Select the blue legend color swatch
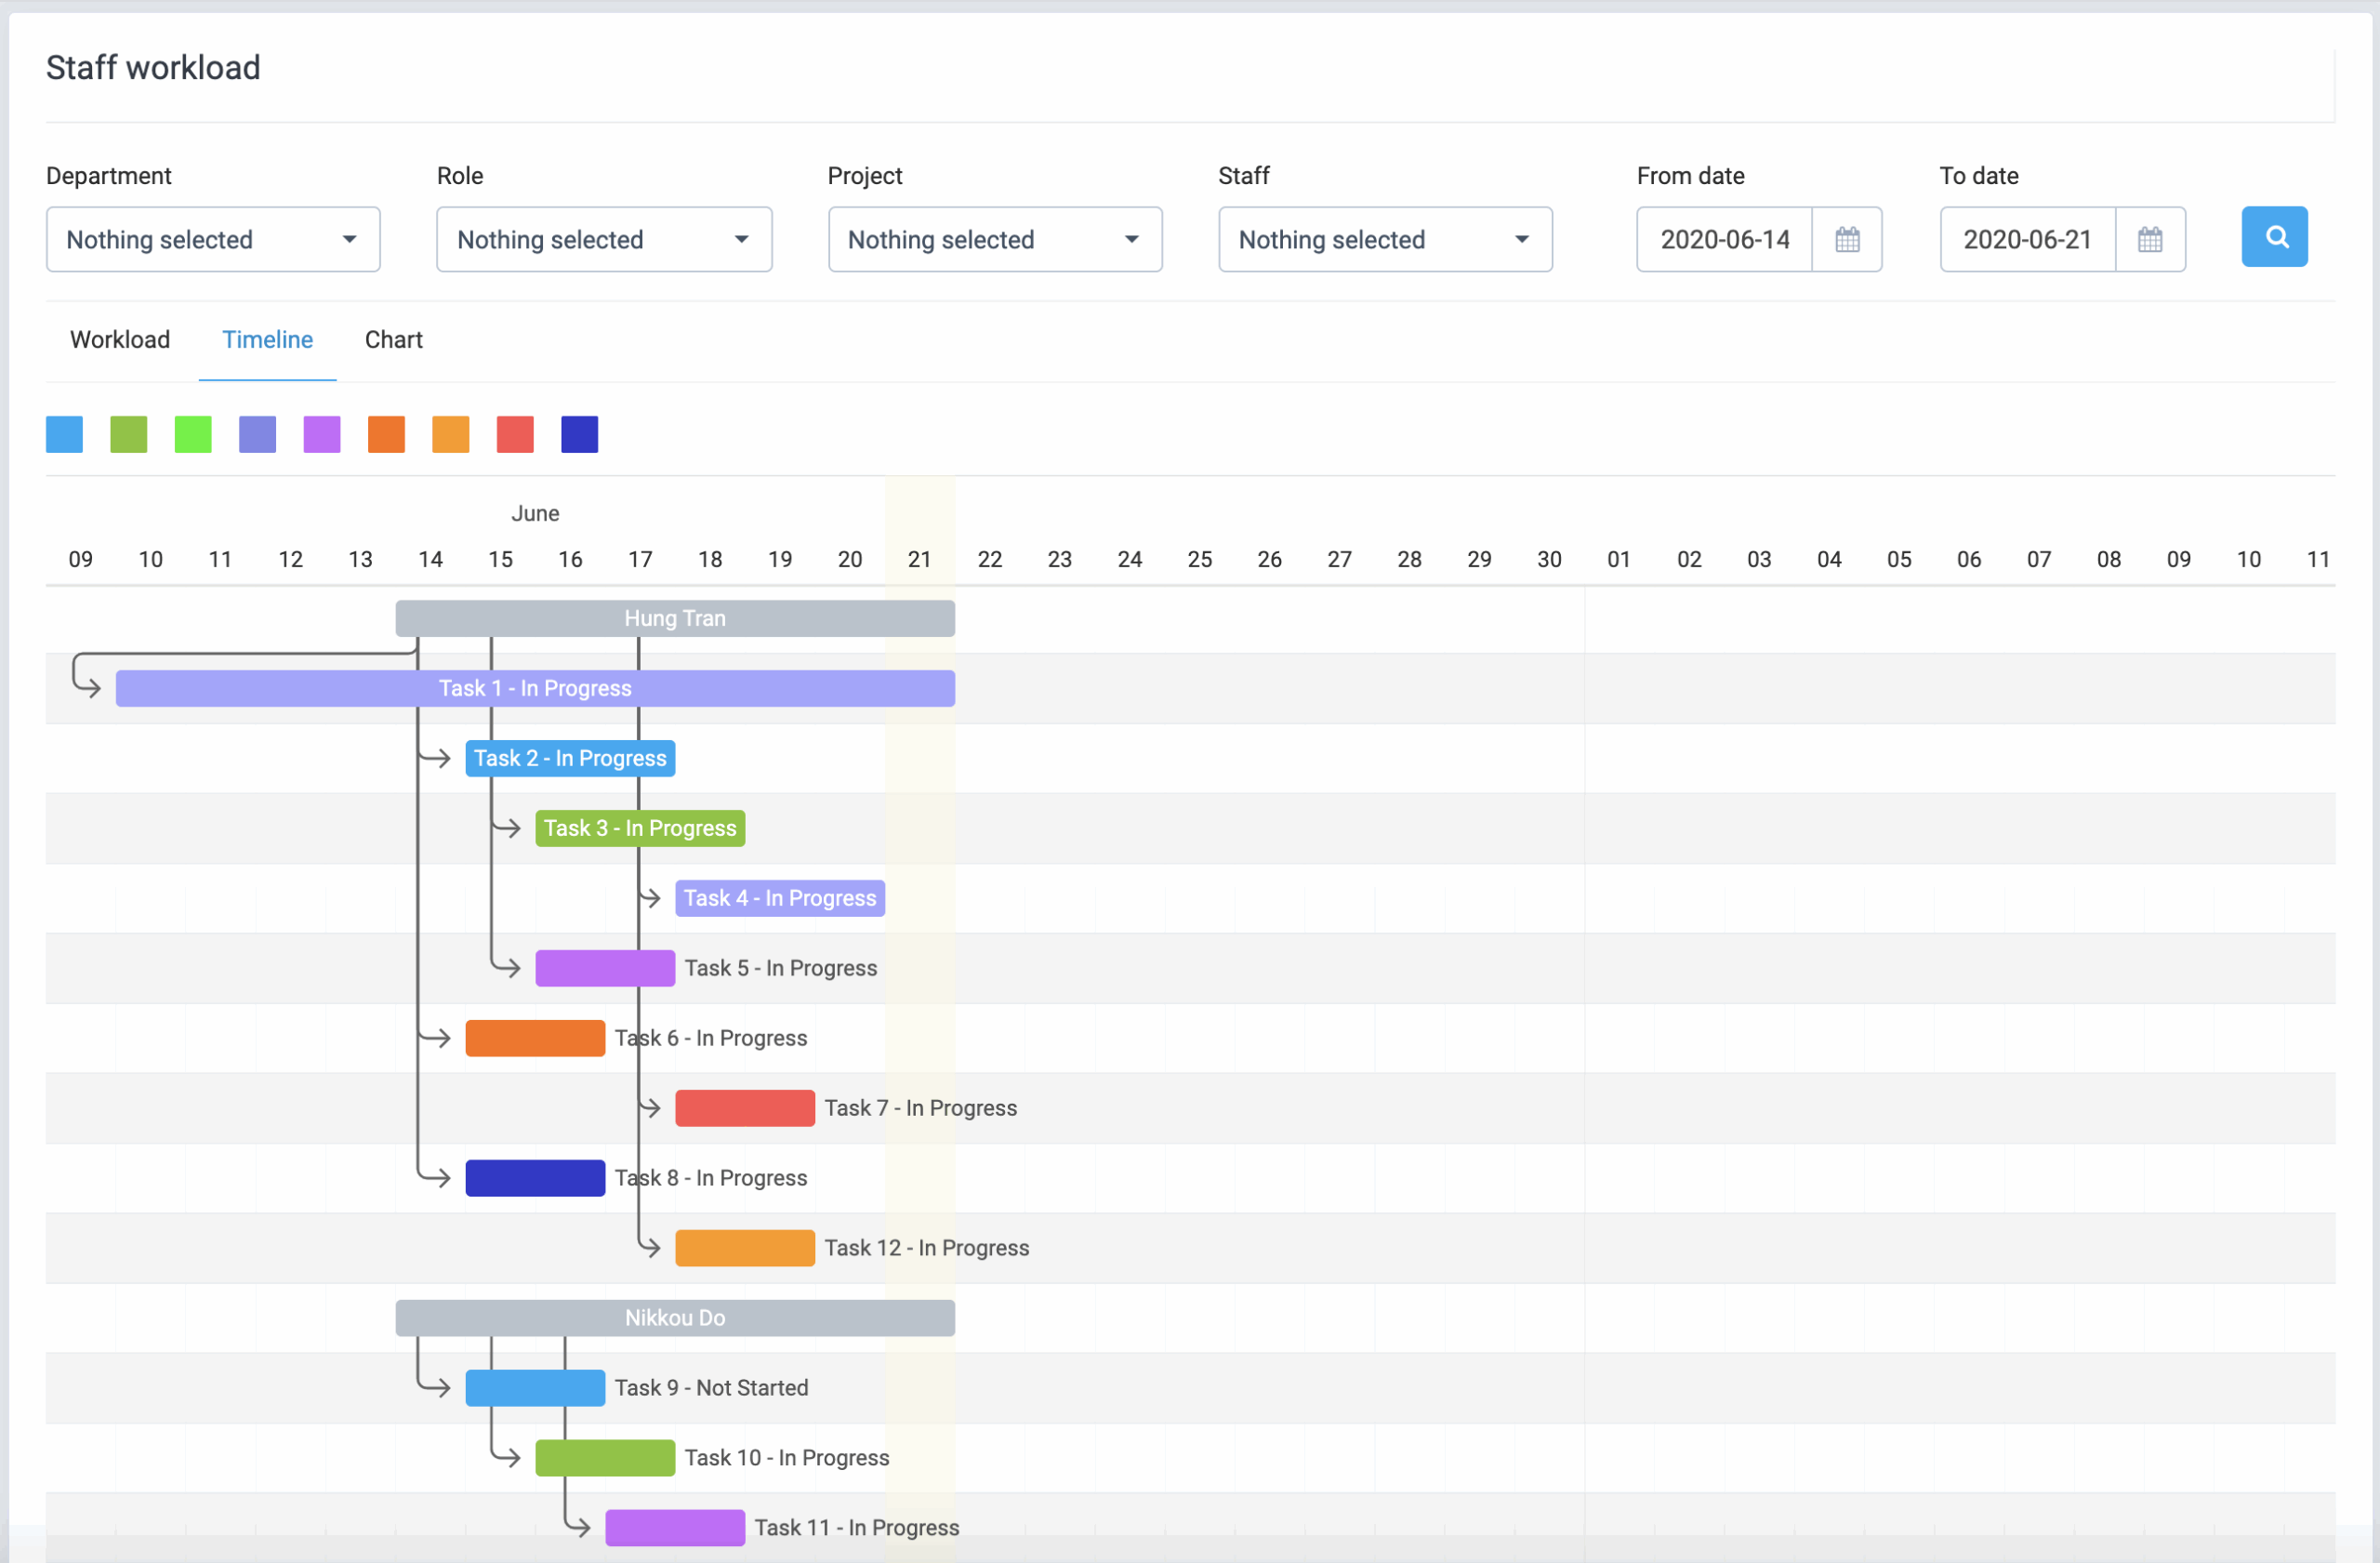Screen dimensions: 2380x1563 [x=63, y=434]
